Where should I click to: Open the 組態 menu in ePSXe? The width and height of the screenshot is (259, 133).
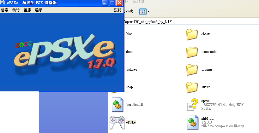tap(27, 10)
